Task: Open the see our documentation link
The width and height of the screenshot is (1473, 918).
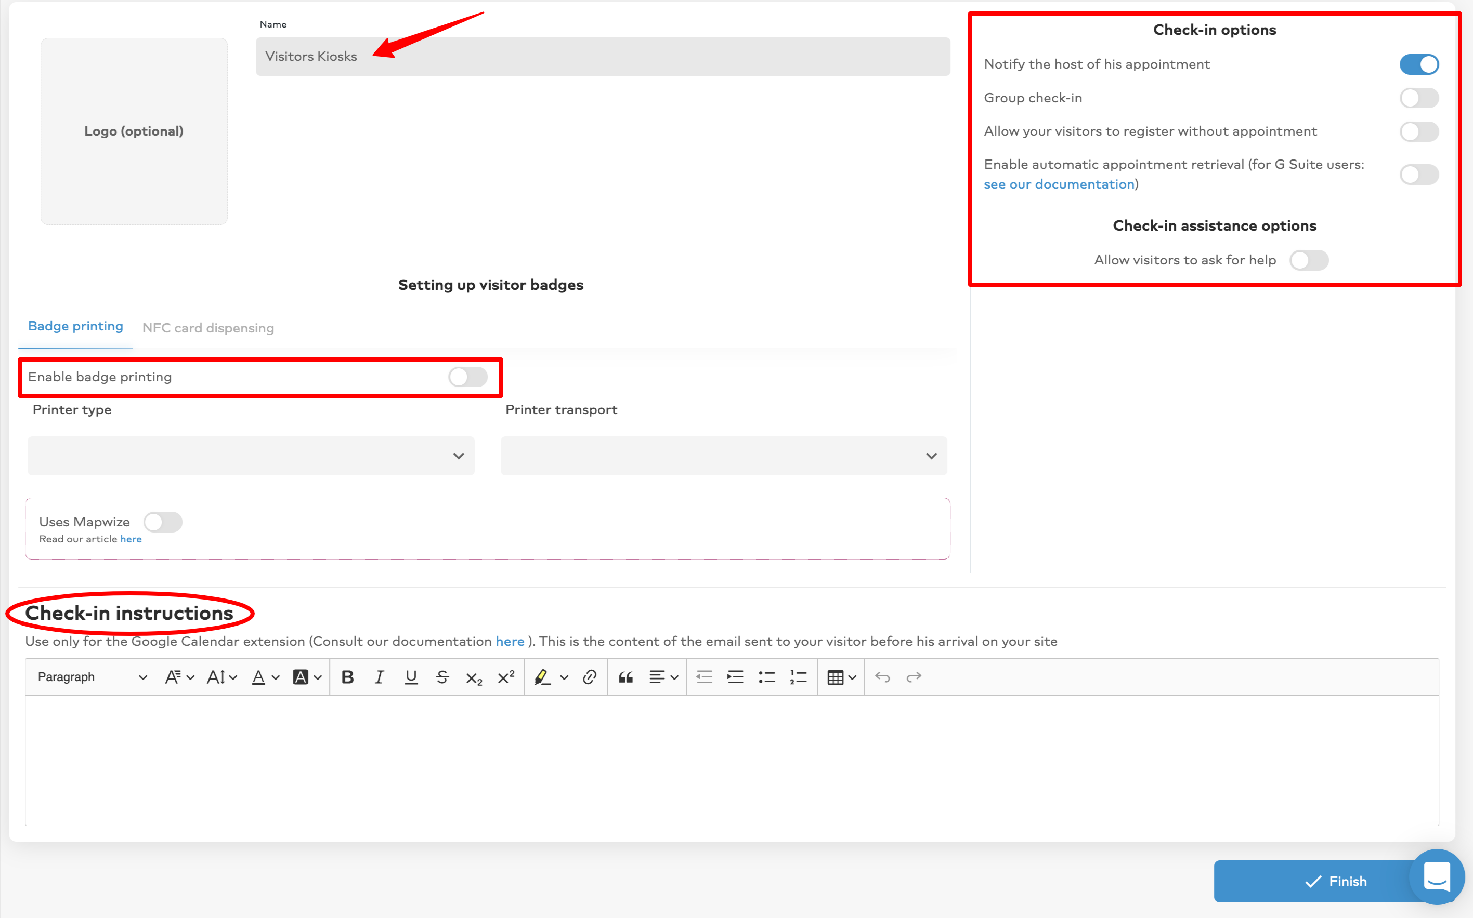Action: tap(1059, 184)
